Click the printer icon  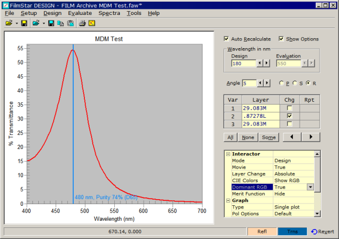82,23
